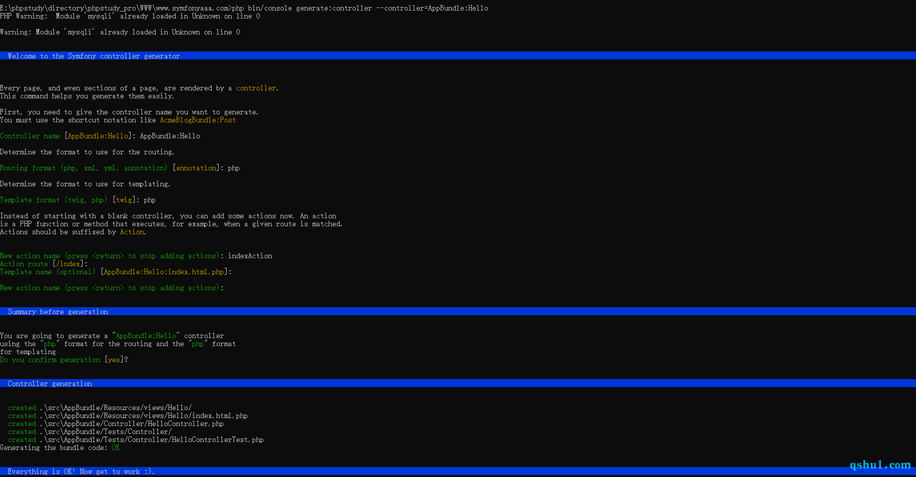The image size is (916, 477).
Task: Click the 'Controller generation' banner
Action: click(458, 384)
